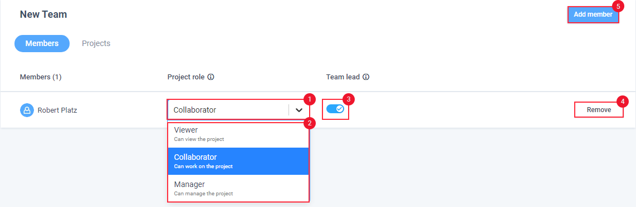Select the highlighted Collaborator option in list
Screen dimensions: 636x207
[238, 161]
